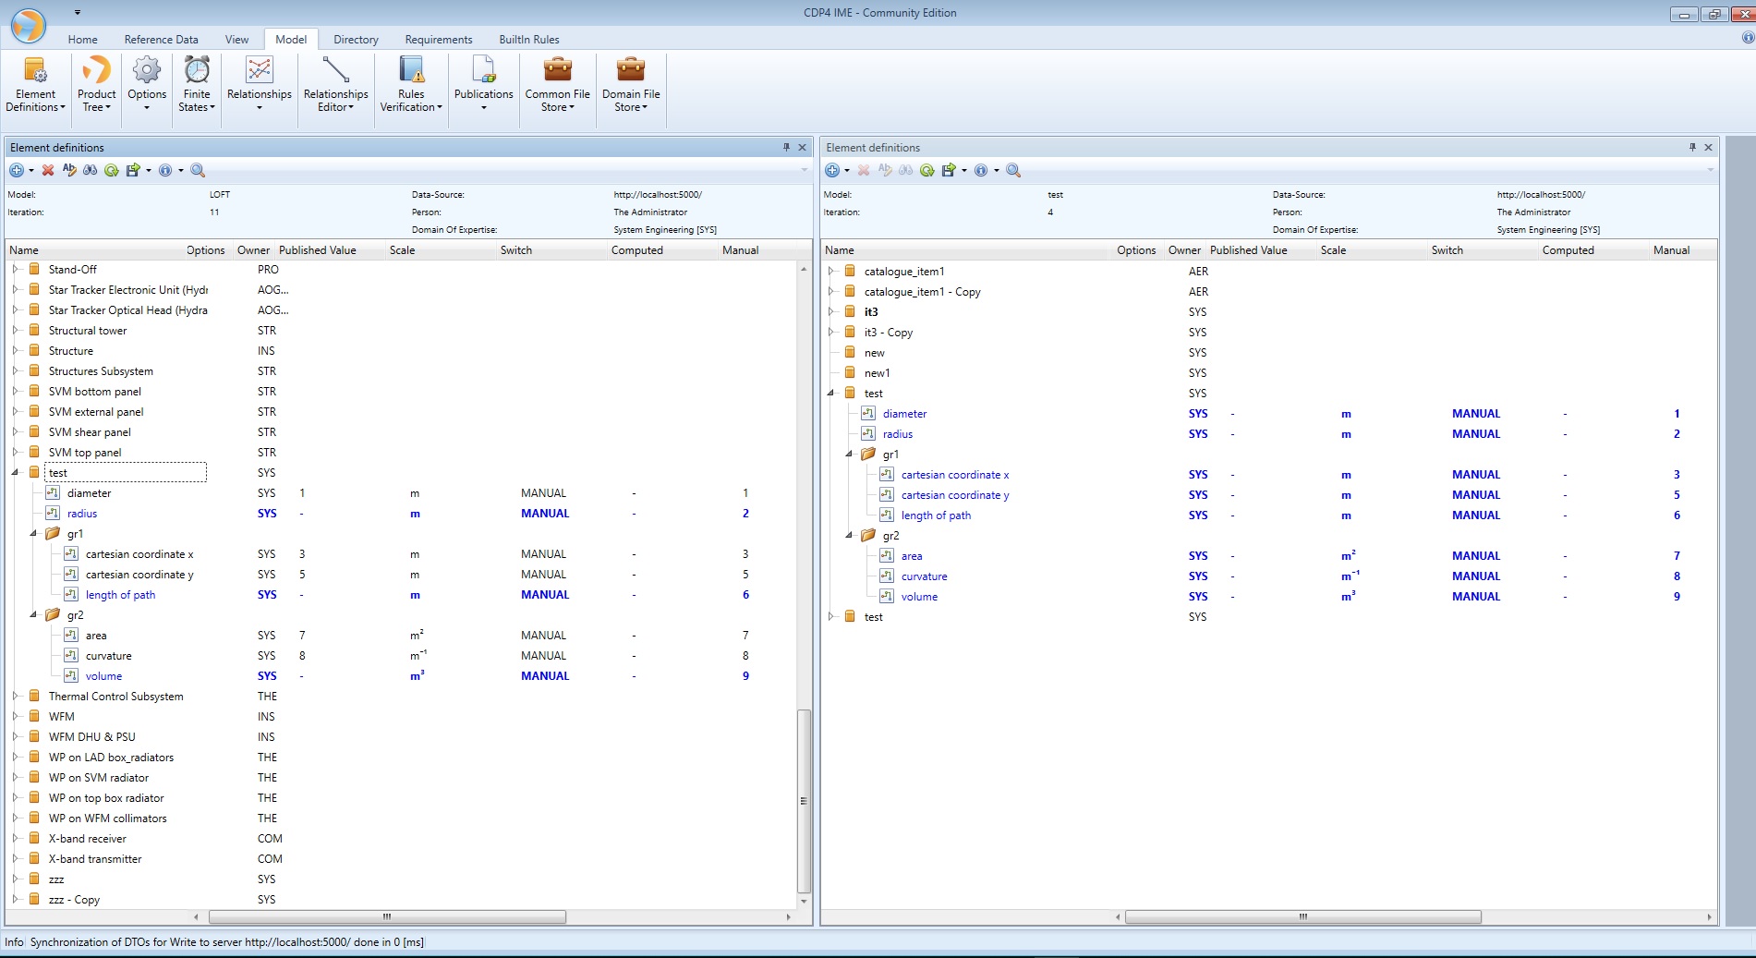Open search in the right Element definitions panel
This screenshot has width=1756, height=958.
[x=1013, y=170]
